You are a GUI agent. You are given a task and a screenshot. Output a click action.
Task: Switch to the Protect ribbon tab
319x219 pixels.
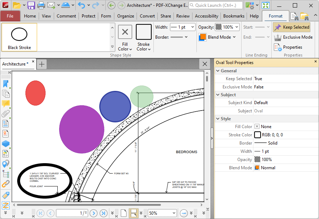point(88,16)
